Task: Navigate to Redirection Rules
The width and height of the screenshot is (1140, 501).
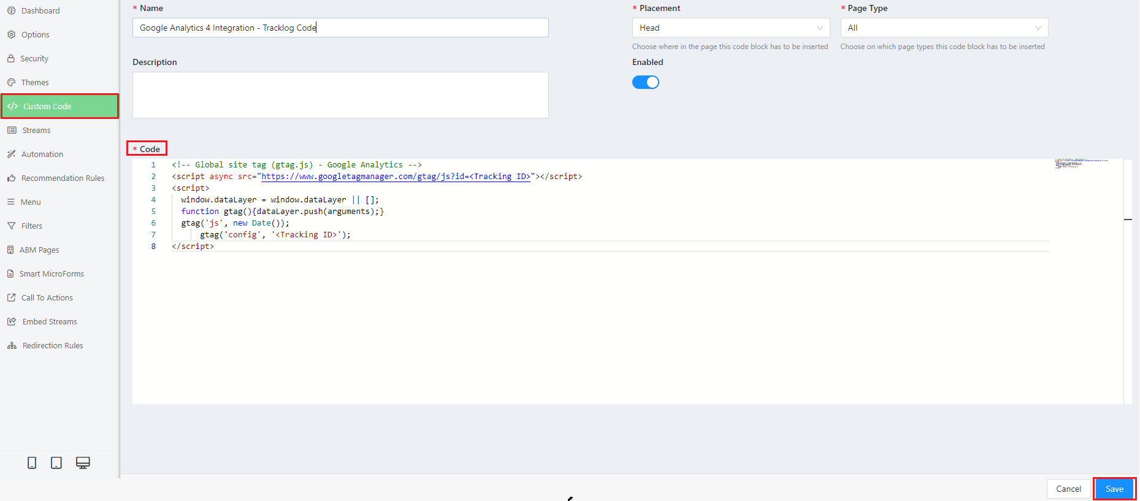Action: (x=59, y=345)
